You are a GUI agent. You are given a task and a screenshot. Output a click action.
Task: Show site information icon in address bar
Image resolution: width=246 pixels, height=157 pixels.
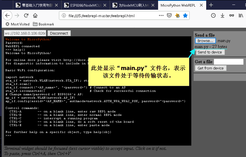64,15
